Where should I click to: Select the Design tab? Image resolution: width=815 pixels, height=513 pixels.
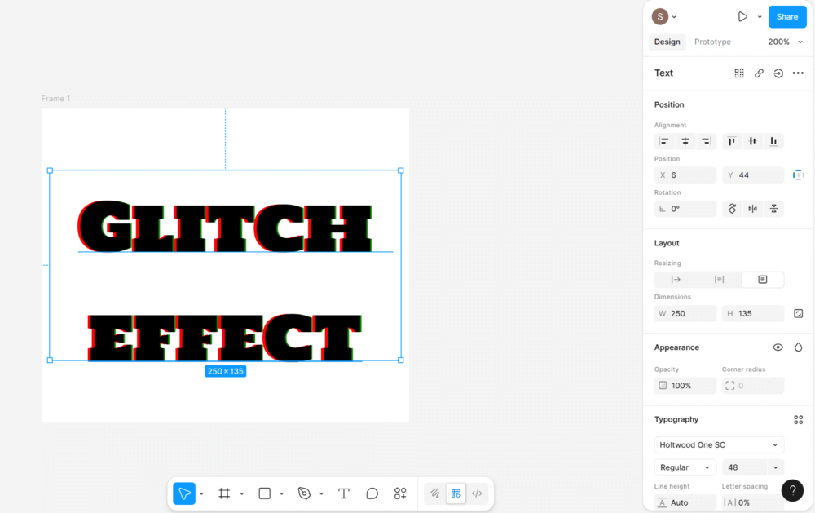[x=667, y=42]
